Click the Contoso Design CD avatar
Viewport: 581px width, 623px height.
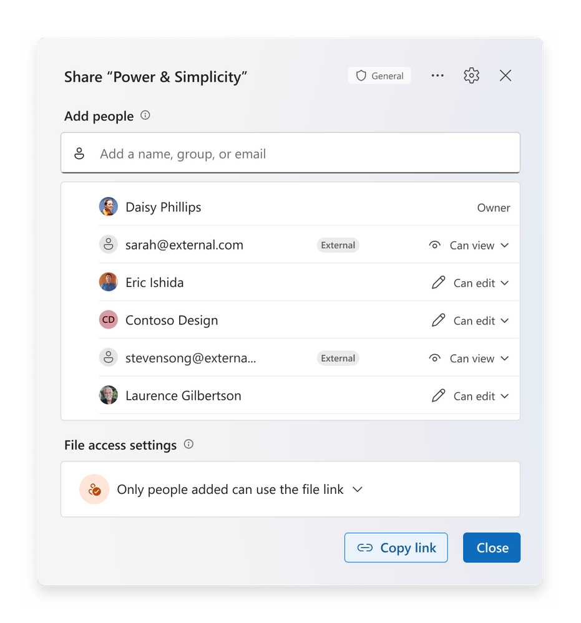tap(109, 320)
